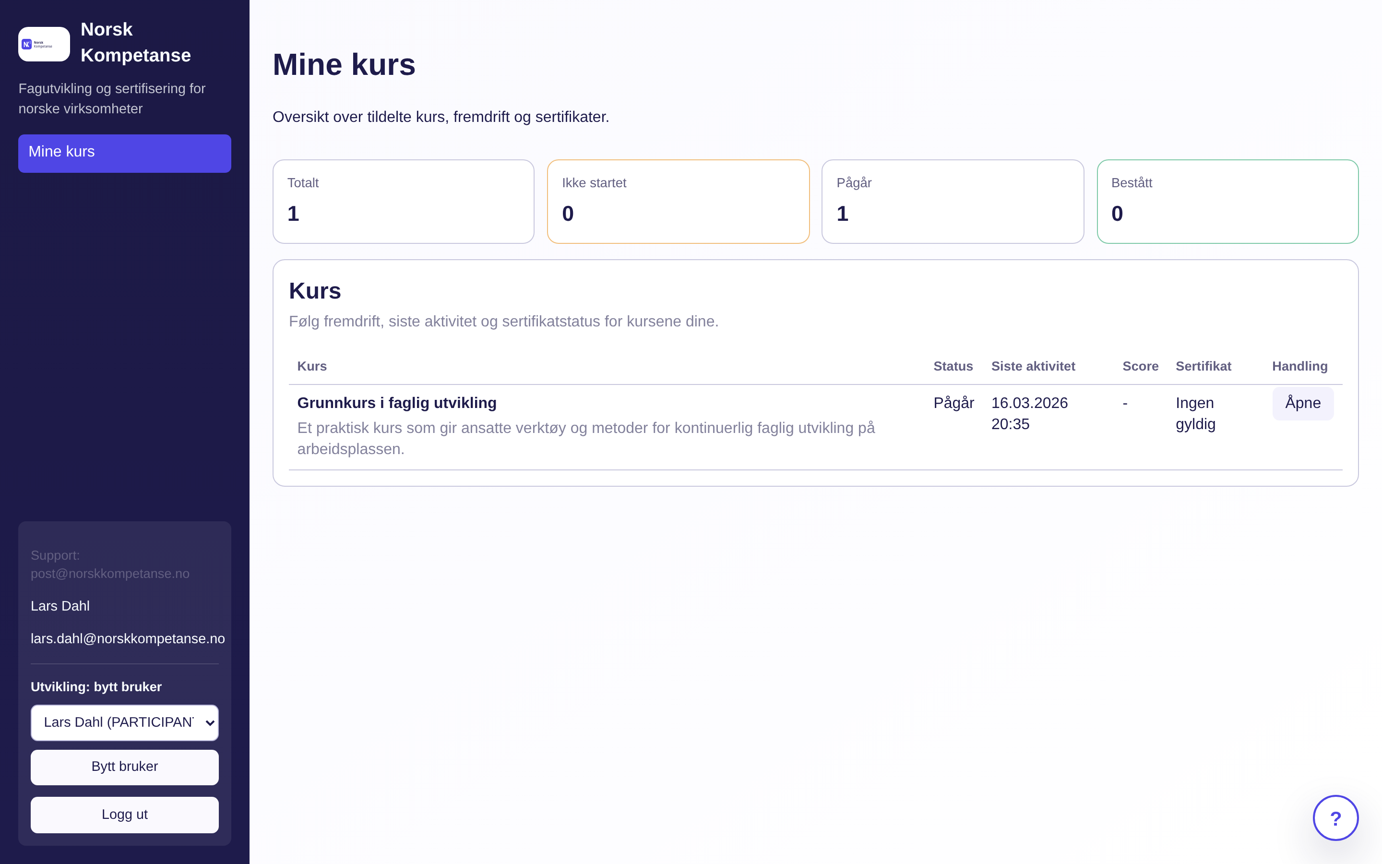Screen dimensions: 1382x864
Task: Click the Kurs column header
Action: click(x=312, y=366)
